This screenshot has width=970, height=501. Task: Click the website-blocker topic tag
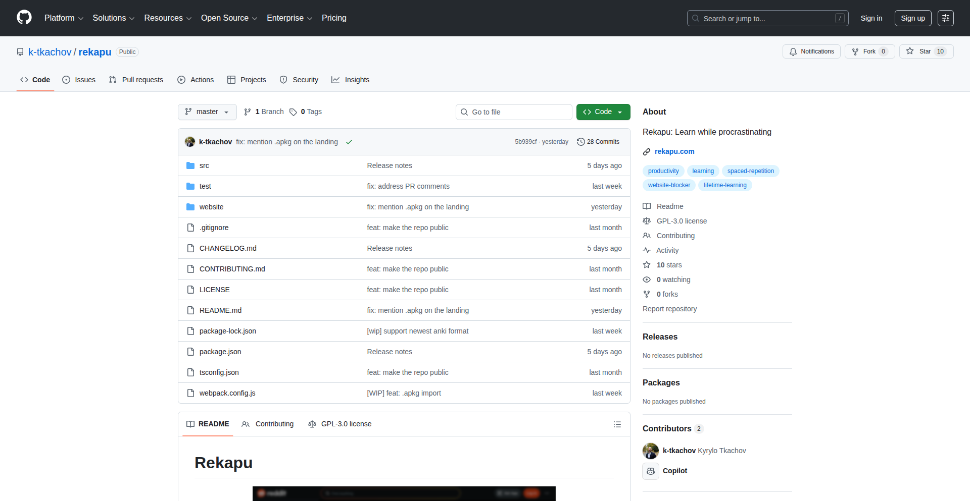[x=669, y=185]
